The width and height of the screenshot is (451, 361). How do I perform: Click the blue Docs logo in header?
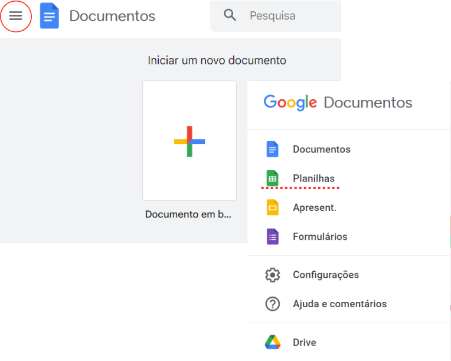[50, 16]
